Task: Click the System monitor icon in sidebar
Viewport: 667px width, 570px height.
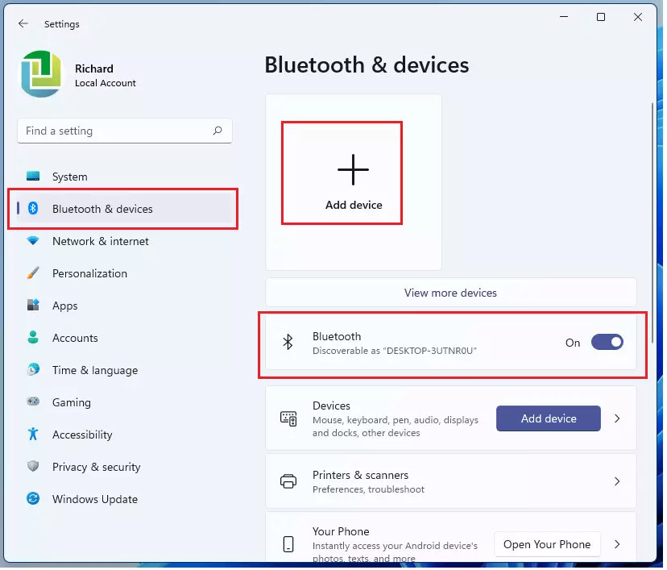Action: pos(33,177)
